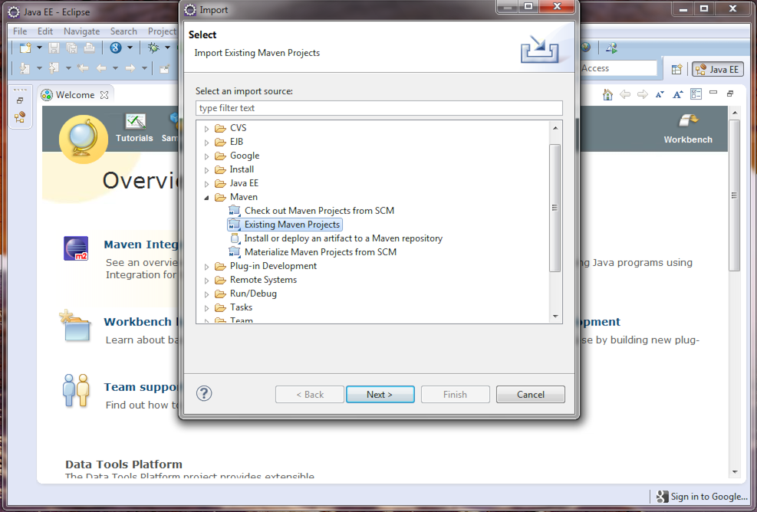757x512 pixels.
Task: Select Materialize Maven Projects from SCM
Action: [312, 252]
